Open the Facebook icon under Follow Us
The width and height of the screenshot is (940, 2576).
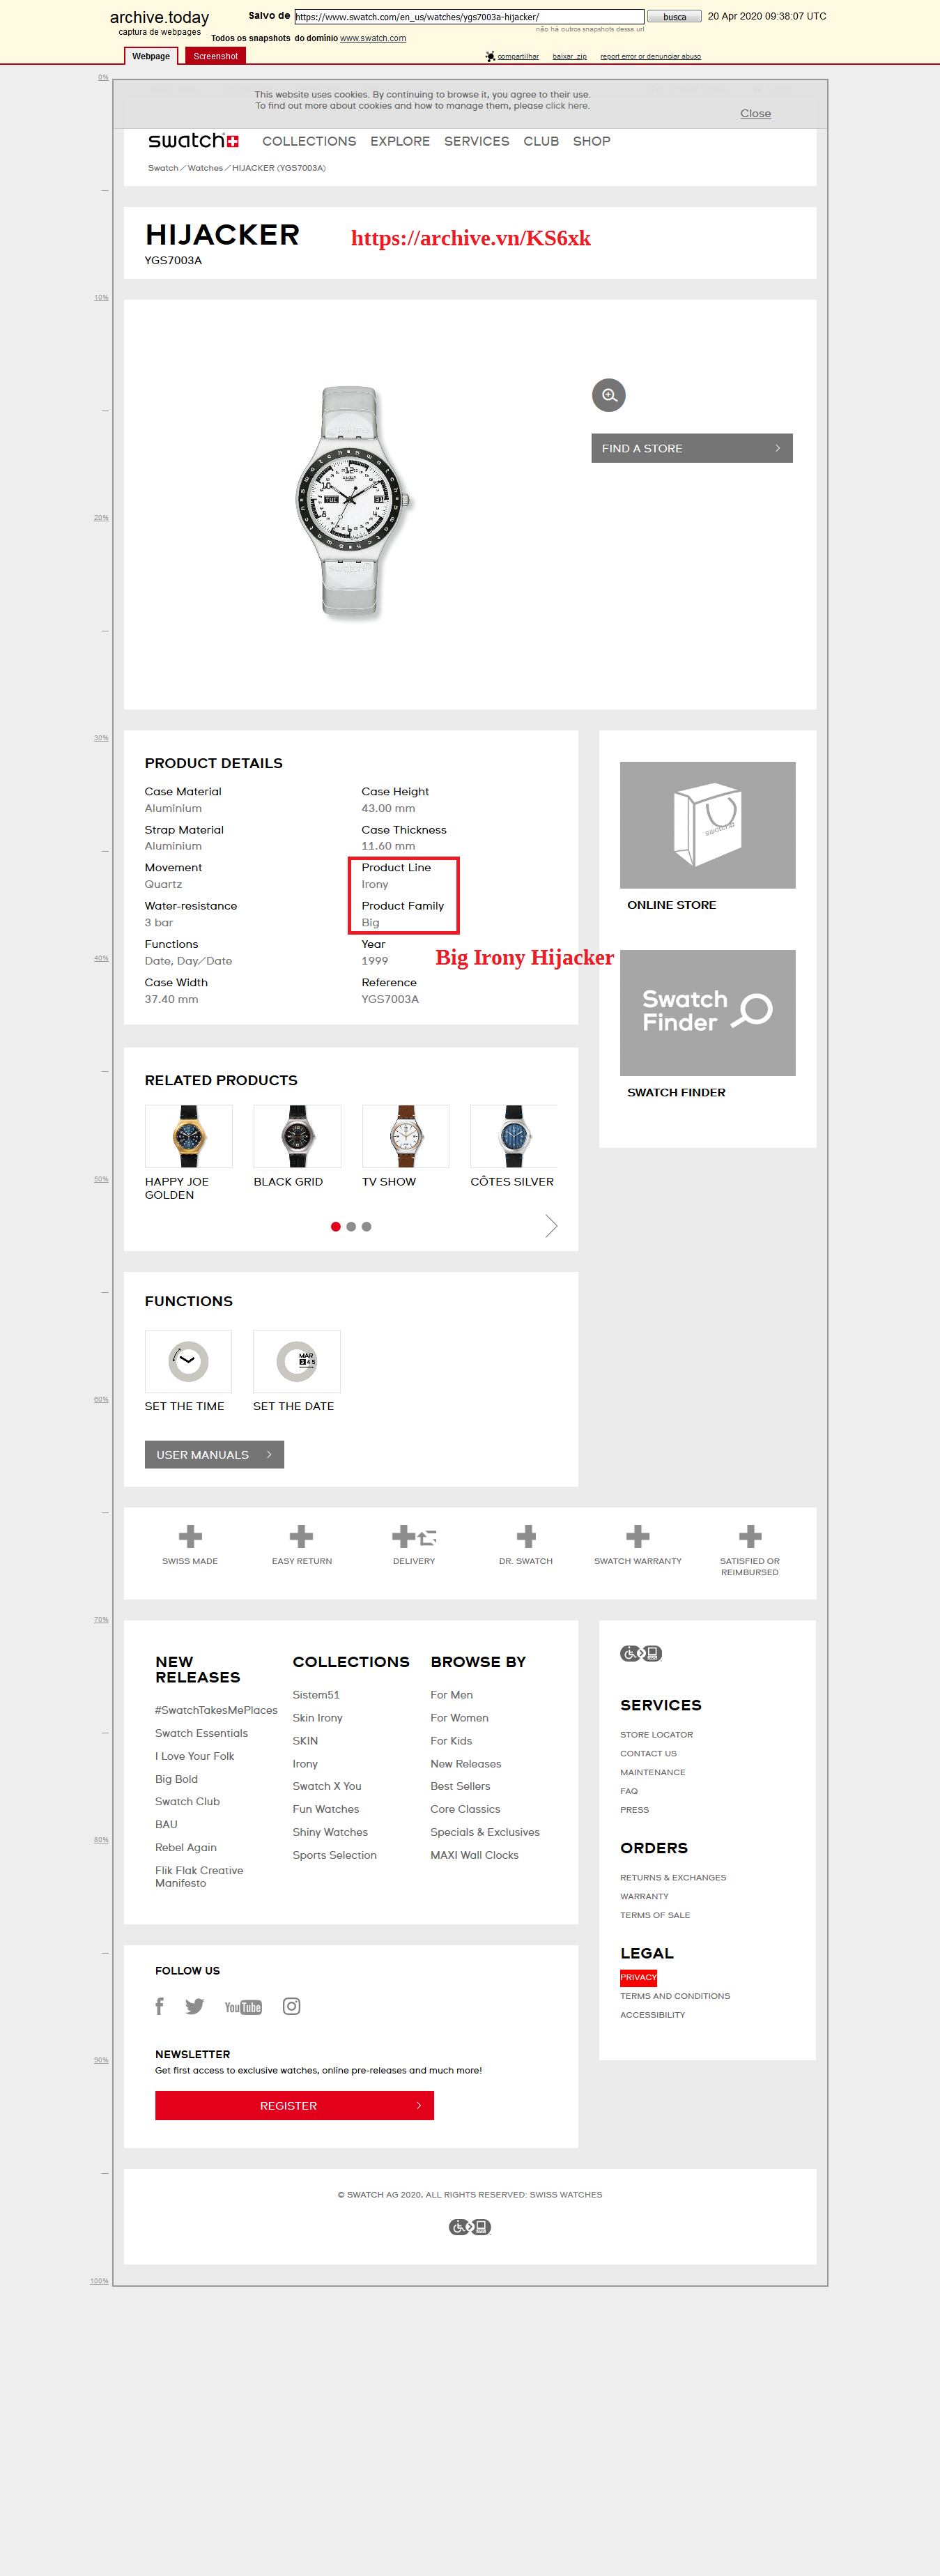pos(160,2006)
